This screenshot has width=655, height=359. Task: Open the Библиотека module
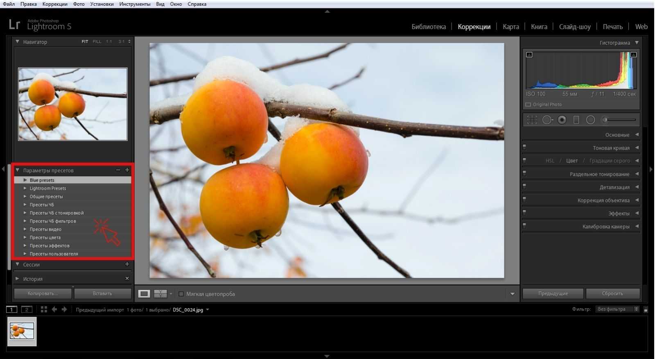click(428, 27)
